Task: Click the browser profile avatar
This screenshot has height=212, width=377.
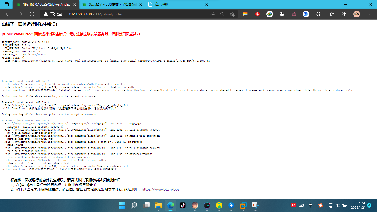Action: click(357, 14)
